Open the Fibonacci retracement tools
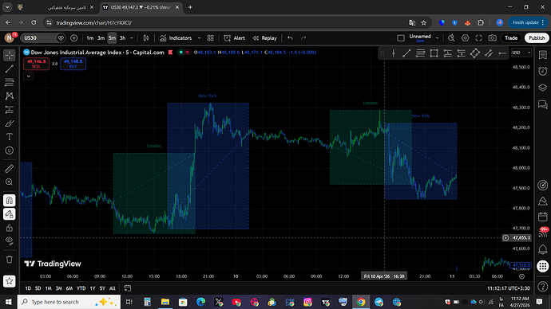The image size is (551, 309). 9,82
